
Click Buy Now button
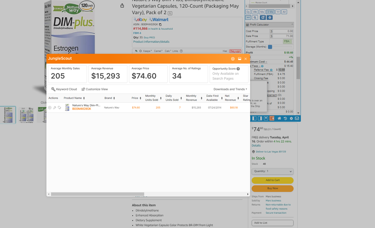273,188
